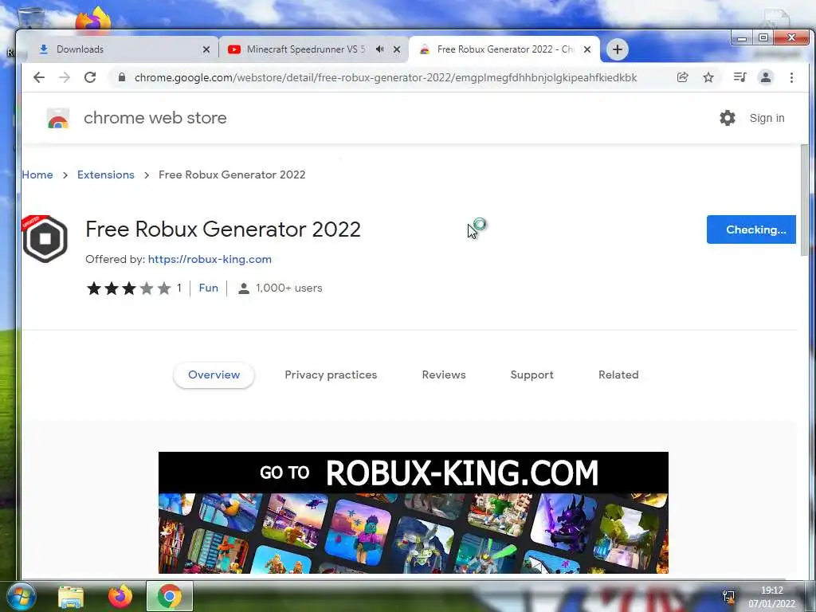The height and width of the screenshot is (612, 816).
Task: Open the Privacy practices tab
Action: pos(331,375)
